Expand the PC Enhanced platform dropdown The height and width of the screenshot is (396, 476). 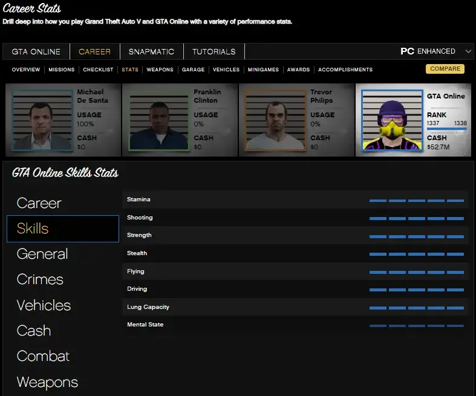(x=435, y=51)
